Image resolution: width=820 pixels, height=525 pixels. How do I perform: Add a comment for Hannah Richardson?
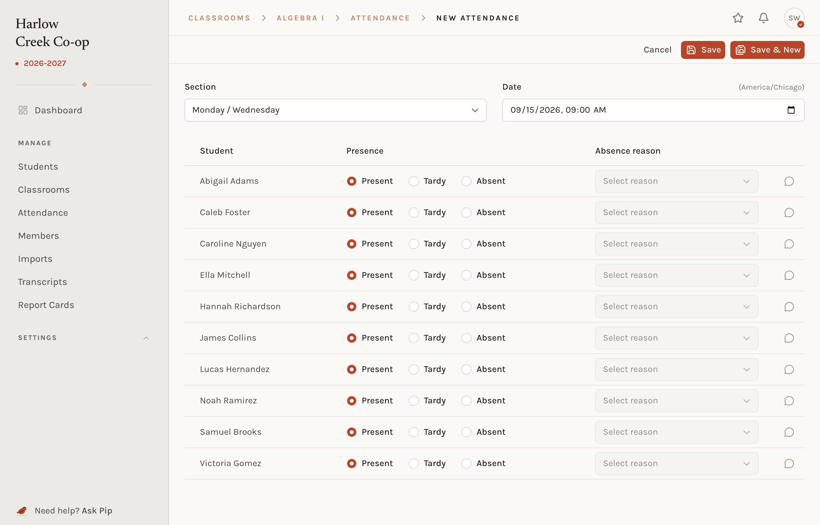789,306
